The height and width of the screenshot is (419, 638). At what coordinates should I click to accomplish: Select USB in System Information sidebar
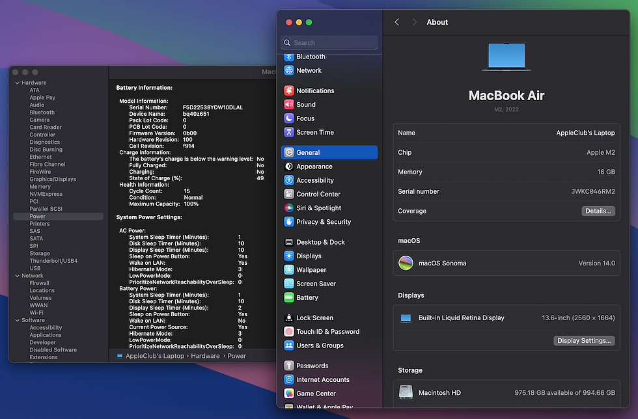[35, 268]
